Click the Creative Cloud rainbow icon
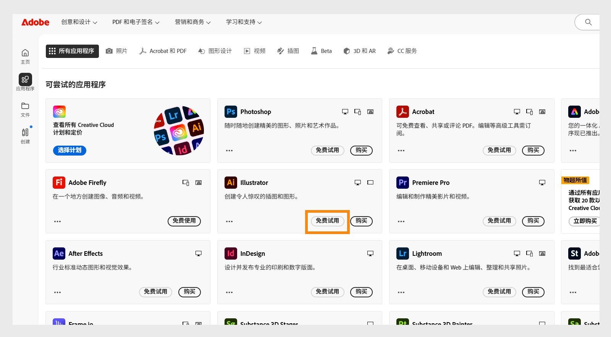The image size is (611, 337). click(x=59, y=112)
